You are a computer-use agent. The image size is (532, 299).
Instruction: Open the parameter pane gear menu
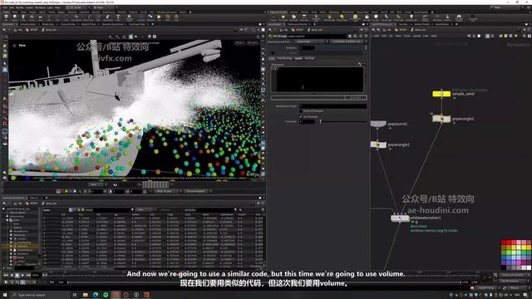350,36
